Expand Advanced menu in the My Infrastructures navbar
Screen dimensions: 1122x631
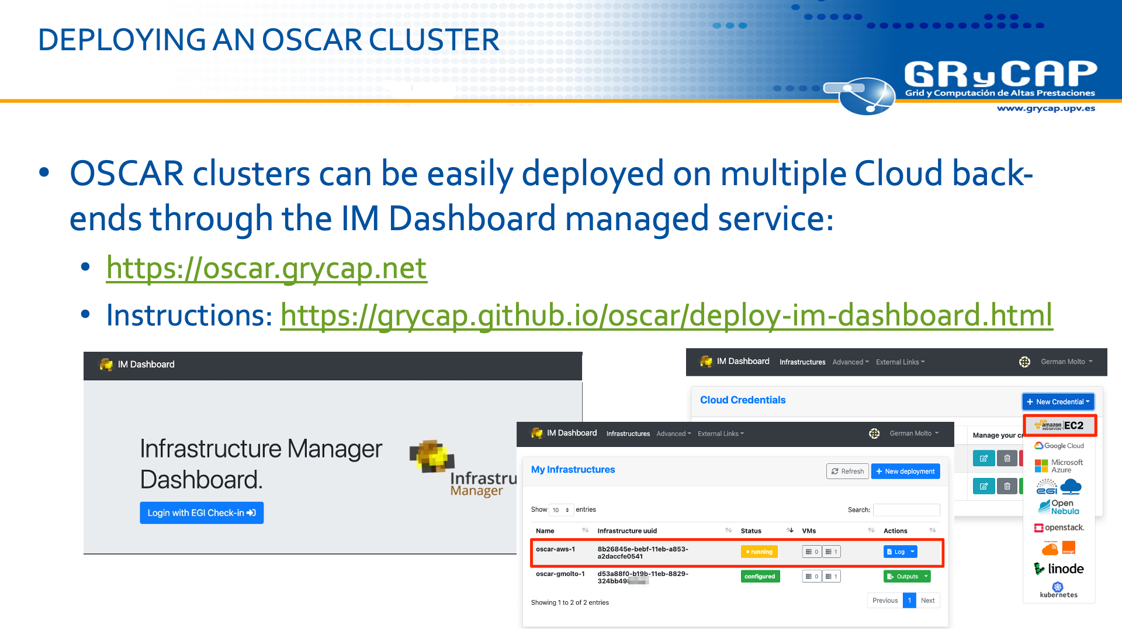tap(673, 434)
